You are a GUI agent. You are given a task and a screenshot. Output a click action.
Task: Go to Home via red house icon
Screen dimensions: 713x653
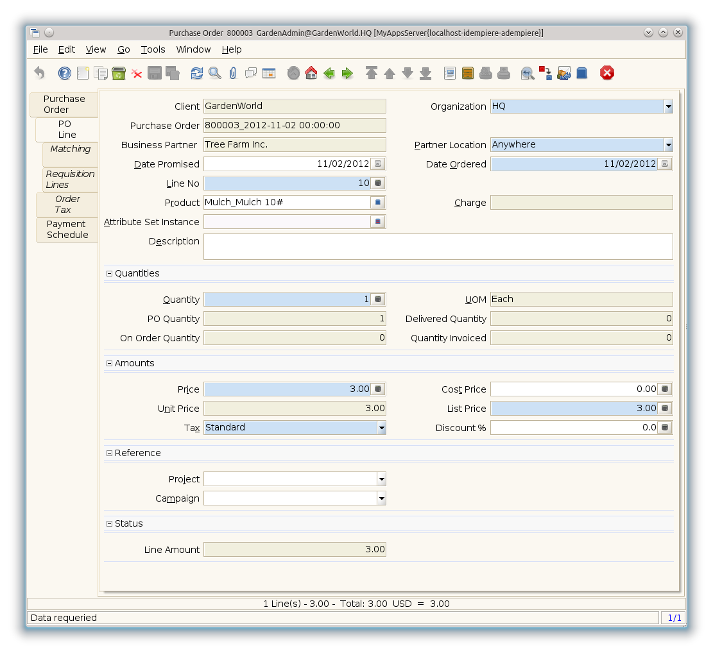(x=311, y=73)
